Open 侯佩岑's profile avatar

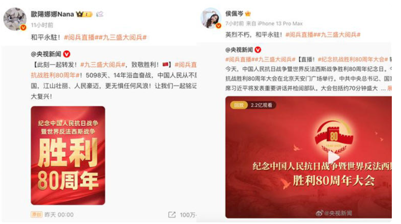(x=211, y=18)
